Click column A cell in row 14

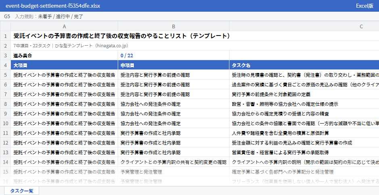click(64, 162)
